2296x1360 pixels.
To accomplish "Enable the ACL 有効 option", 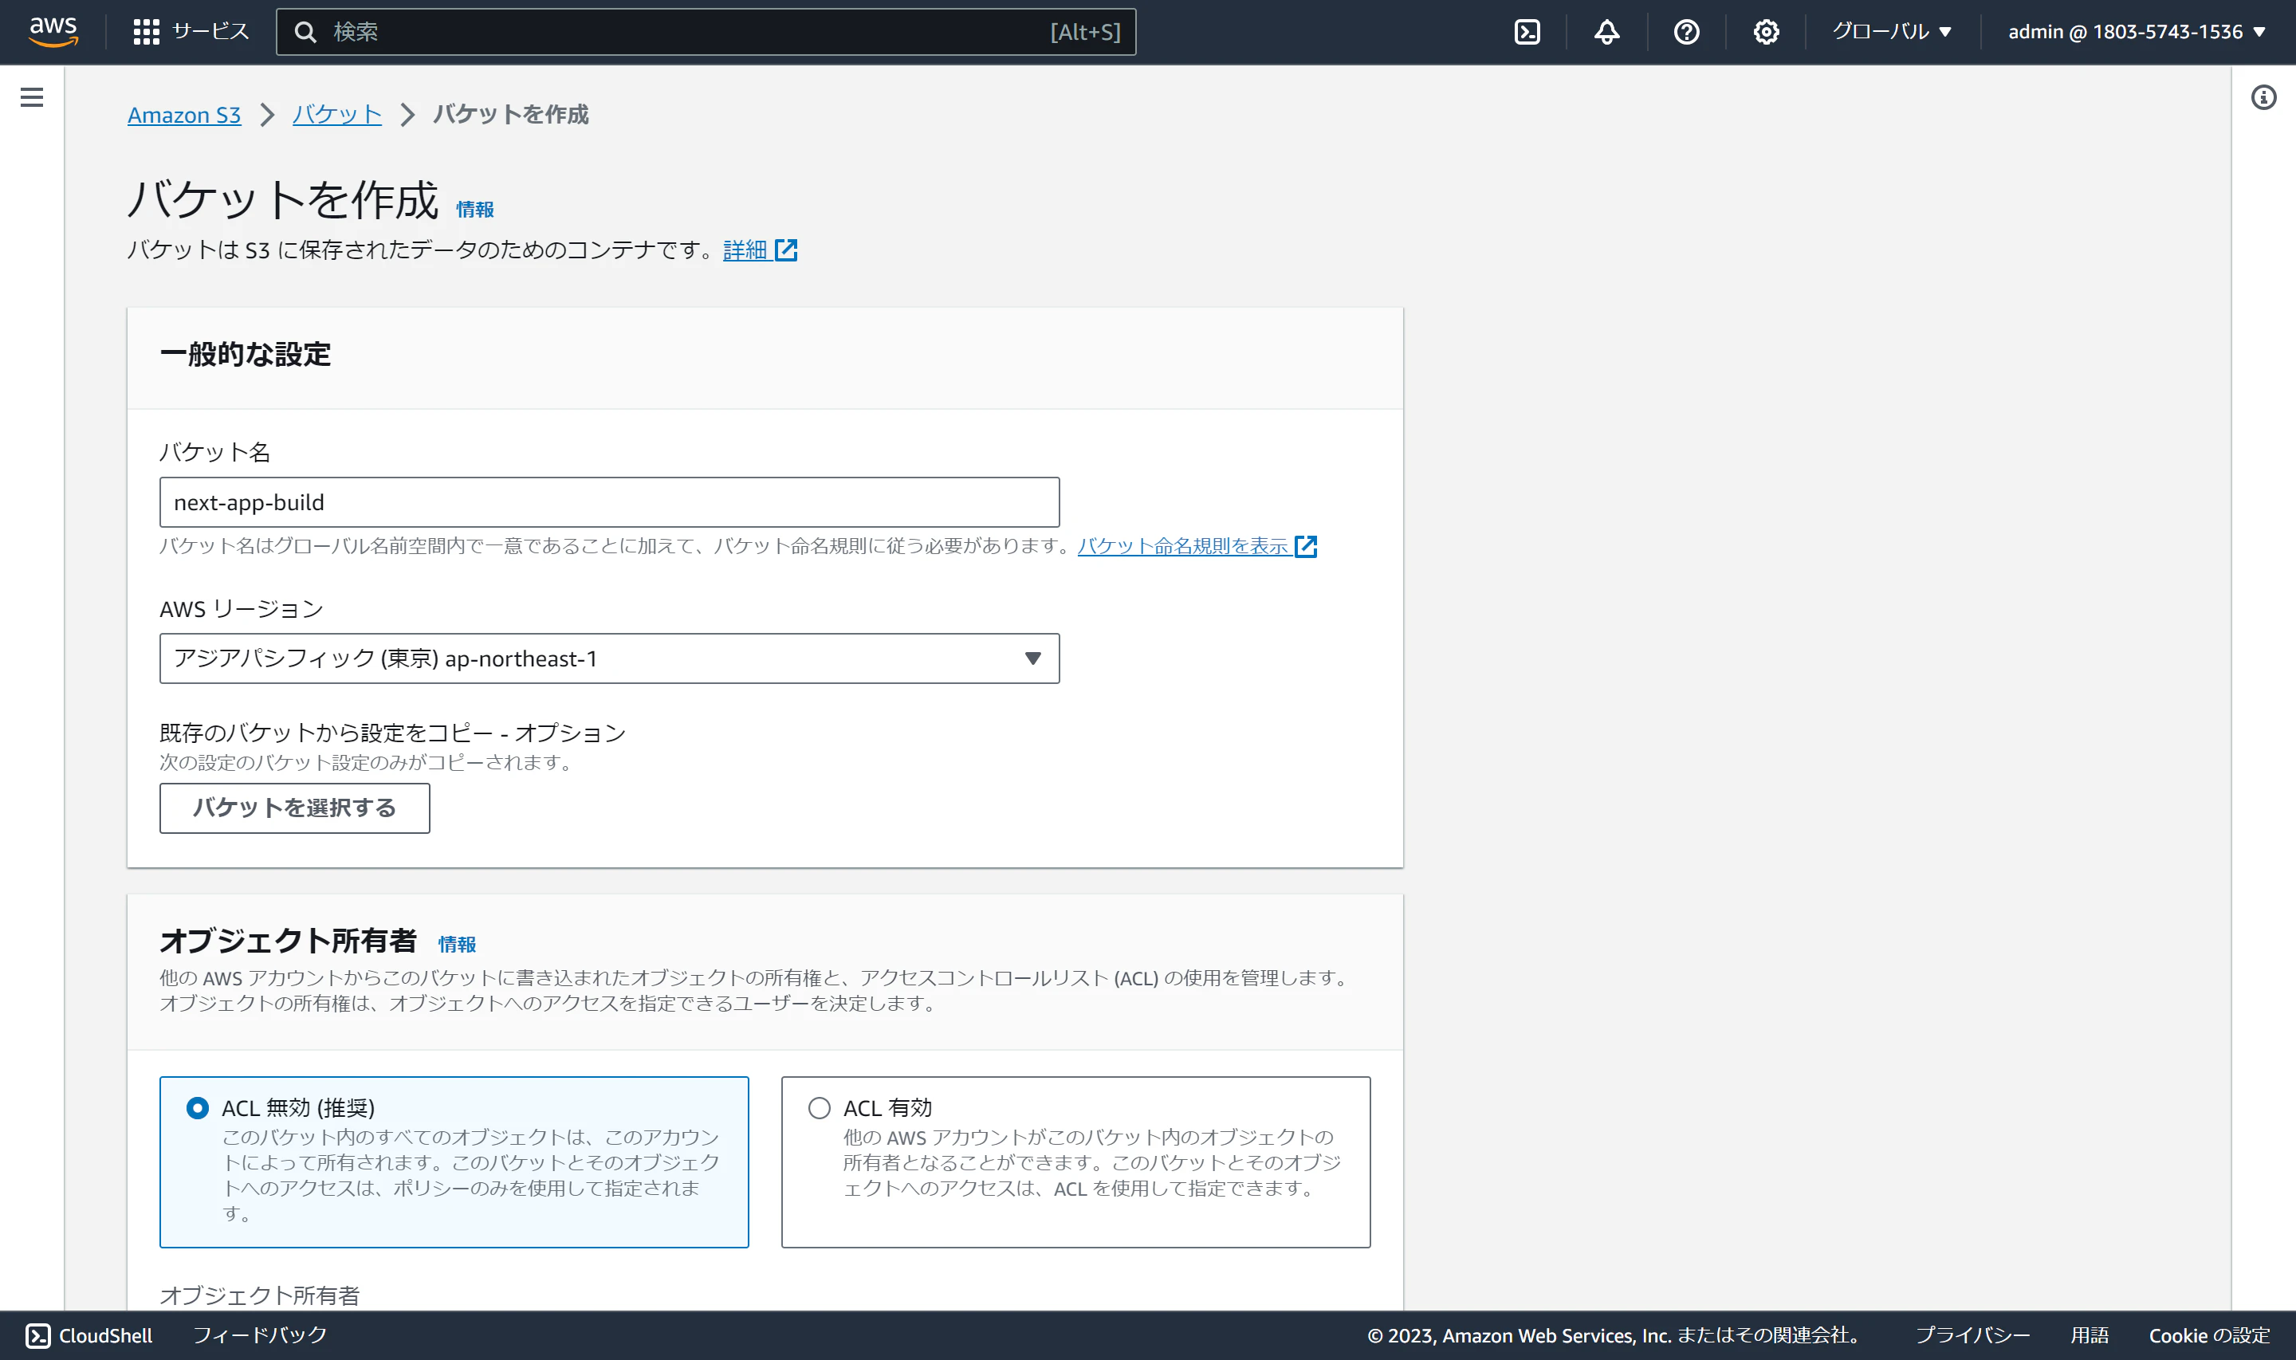I will pos(818,1108).
